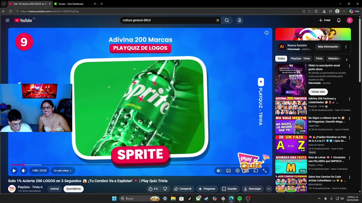Image resolution: width=362 pixels, height=203 pixels.
Task: Open the PlayQuiz channel avatar
Action: [12, 189]
